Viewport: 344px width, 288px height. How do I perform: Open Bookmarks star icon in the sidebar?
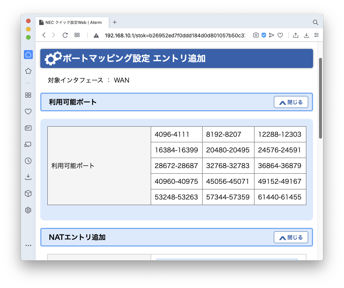(28, 71)
